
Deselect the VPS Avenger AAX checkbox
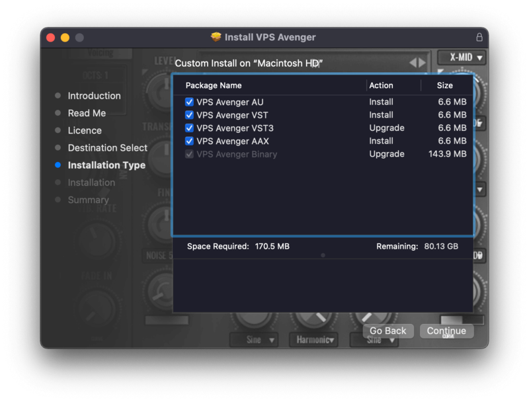pos(190,141)
